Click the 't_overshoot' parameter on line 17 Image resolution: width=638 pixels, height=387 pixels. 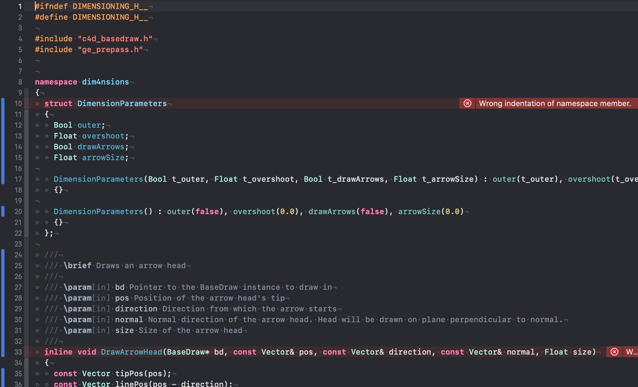pyautogui.click(x=268, y=179)
